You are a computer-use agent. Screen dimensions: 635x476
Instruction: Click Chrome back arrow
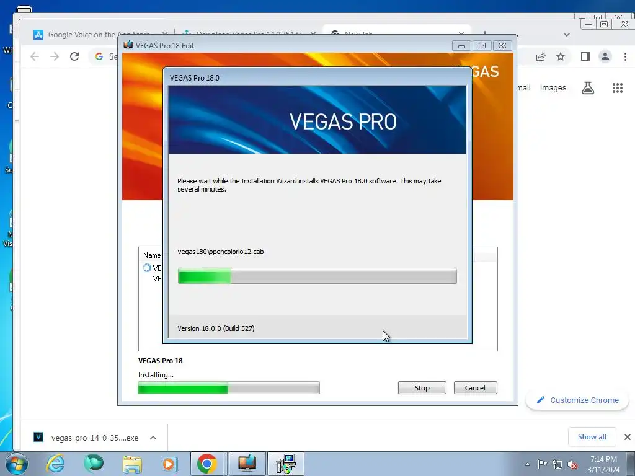point(35,56)
